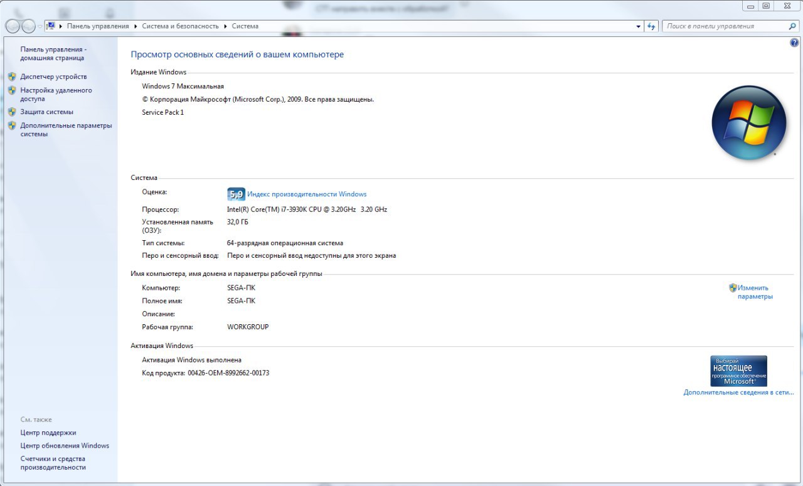Click the processor value 'Intel(R) Core(TM) i7-3930K'

click(307, 209)
